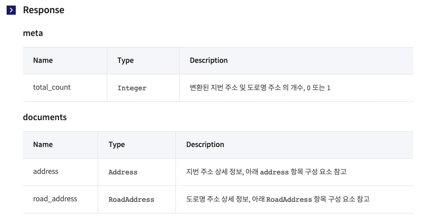Select the Response section heading
This screenshot has height=219, width=424.
tap(44, 10)
